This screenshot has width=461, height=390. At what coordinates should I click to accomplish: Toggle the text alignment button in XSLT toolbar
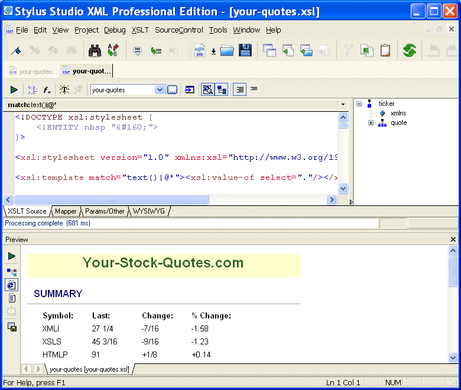coord(239,90)
